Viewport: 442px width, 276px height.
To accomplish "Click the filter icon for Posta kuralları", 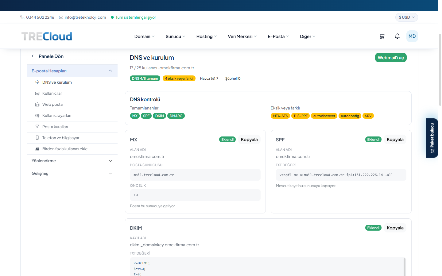I will (x=37, y=127).
